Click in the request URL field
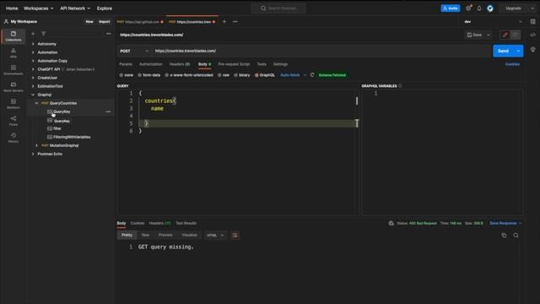The height and width of the screenshot is (304, 540). point(321,51)
